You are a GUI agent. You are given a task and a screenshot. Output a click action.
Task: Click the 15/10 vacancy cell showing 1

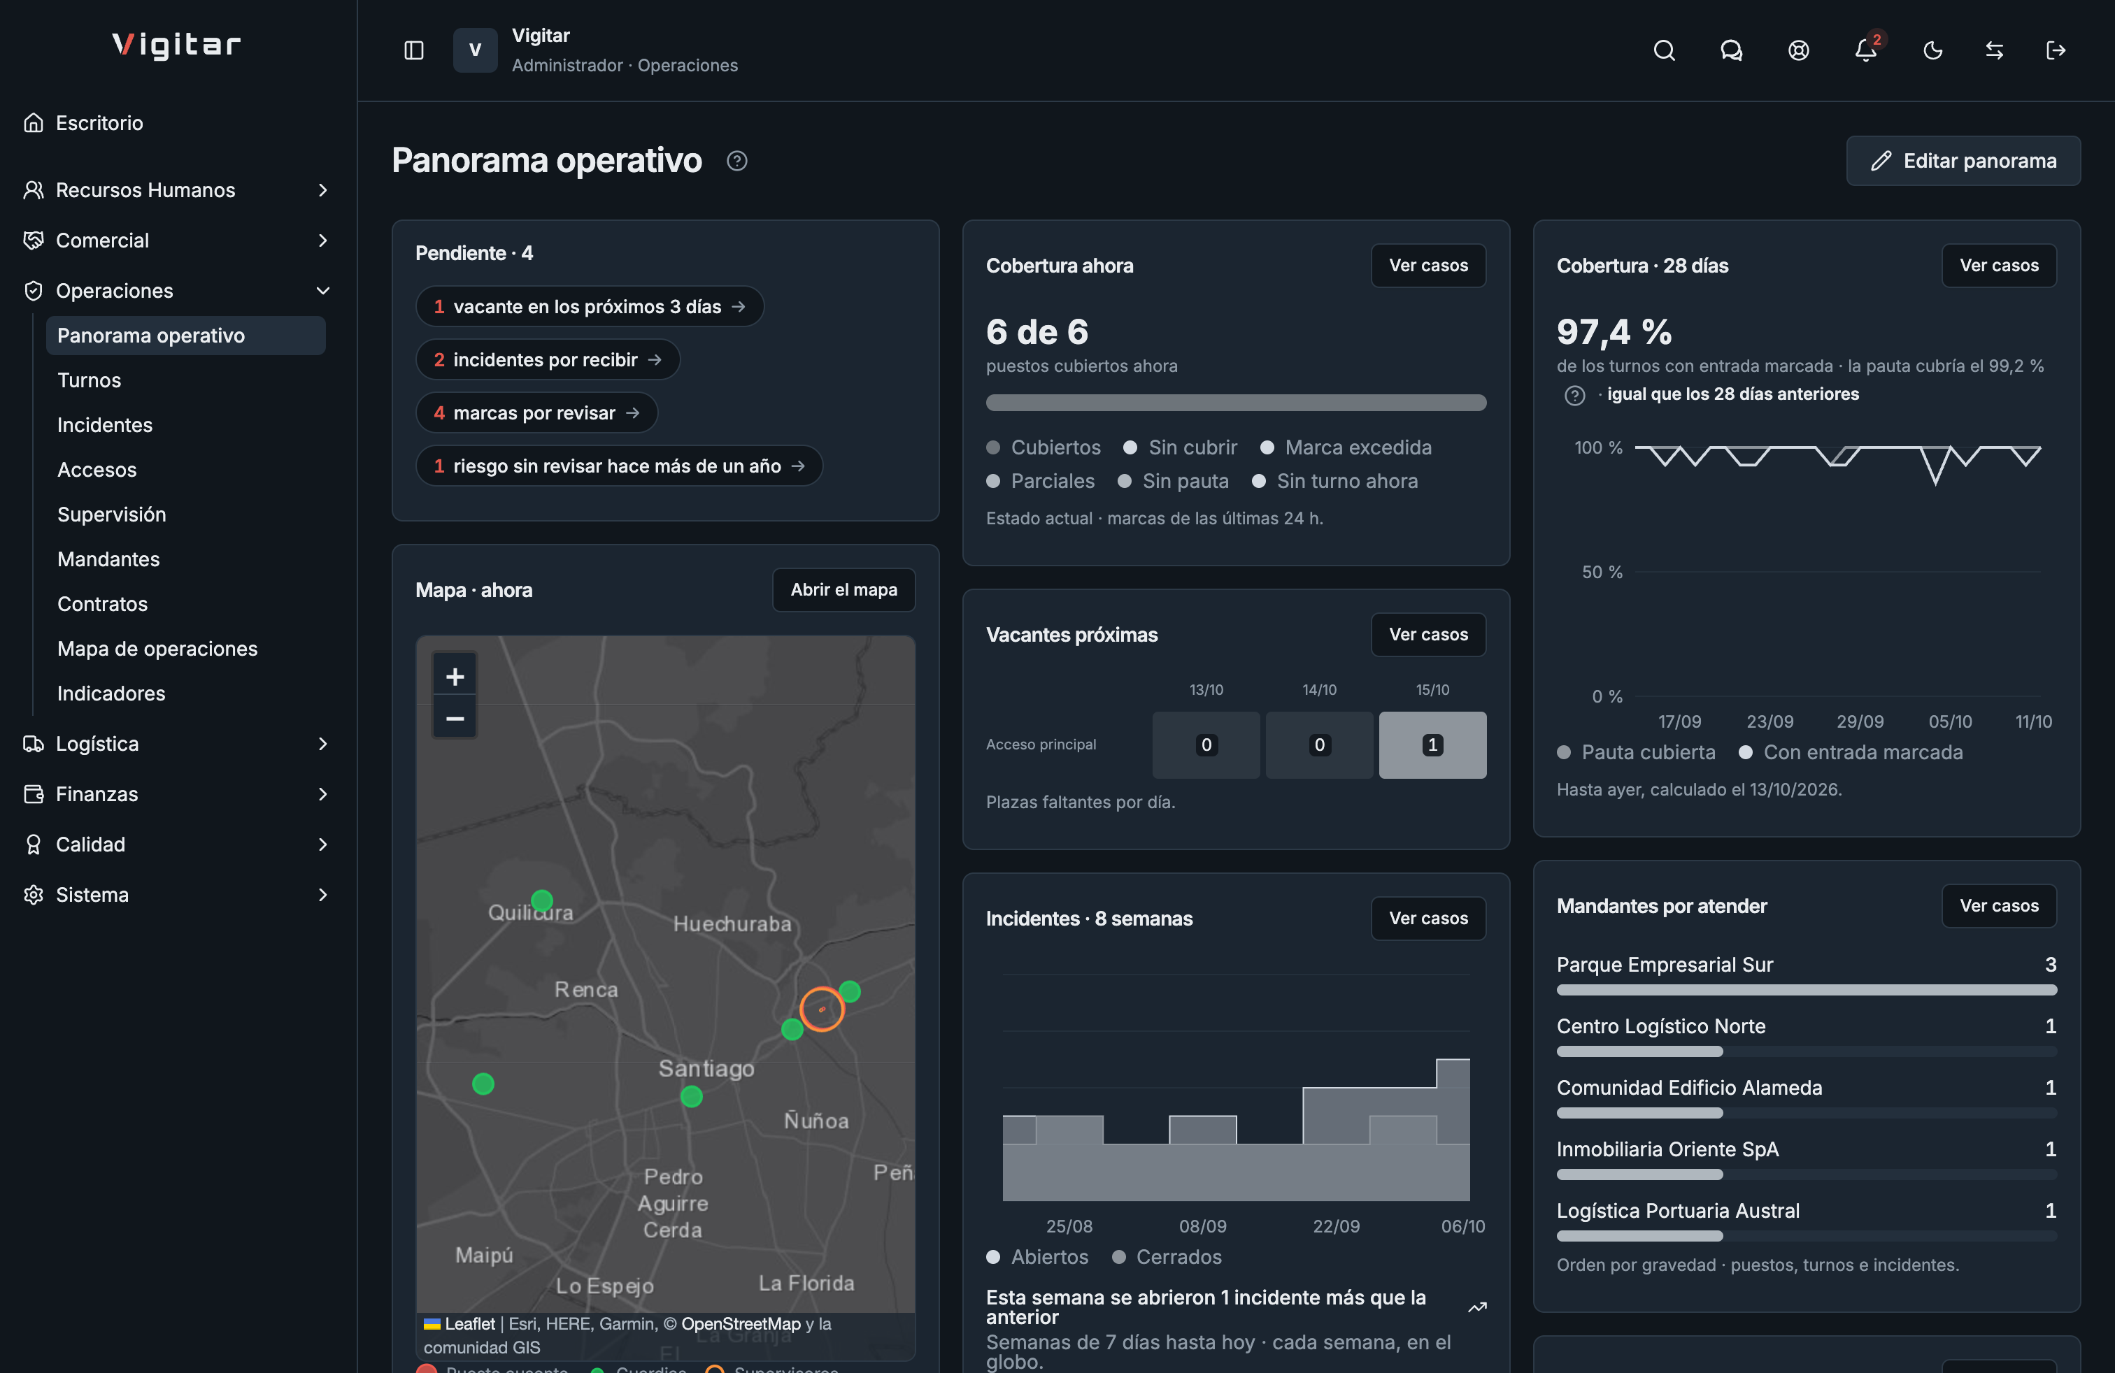coord(1432,745)
